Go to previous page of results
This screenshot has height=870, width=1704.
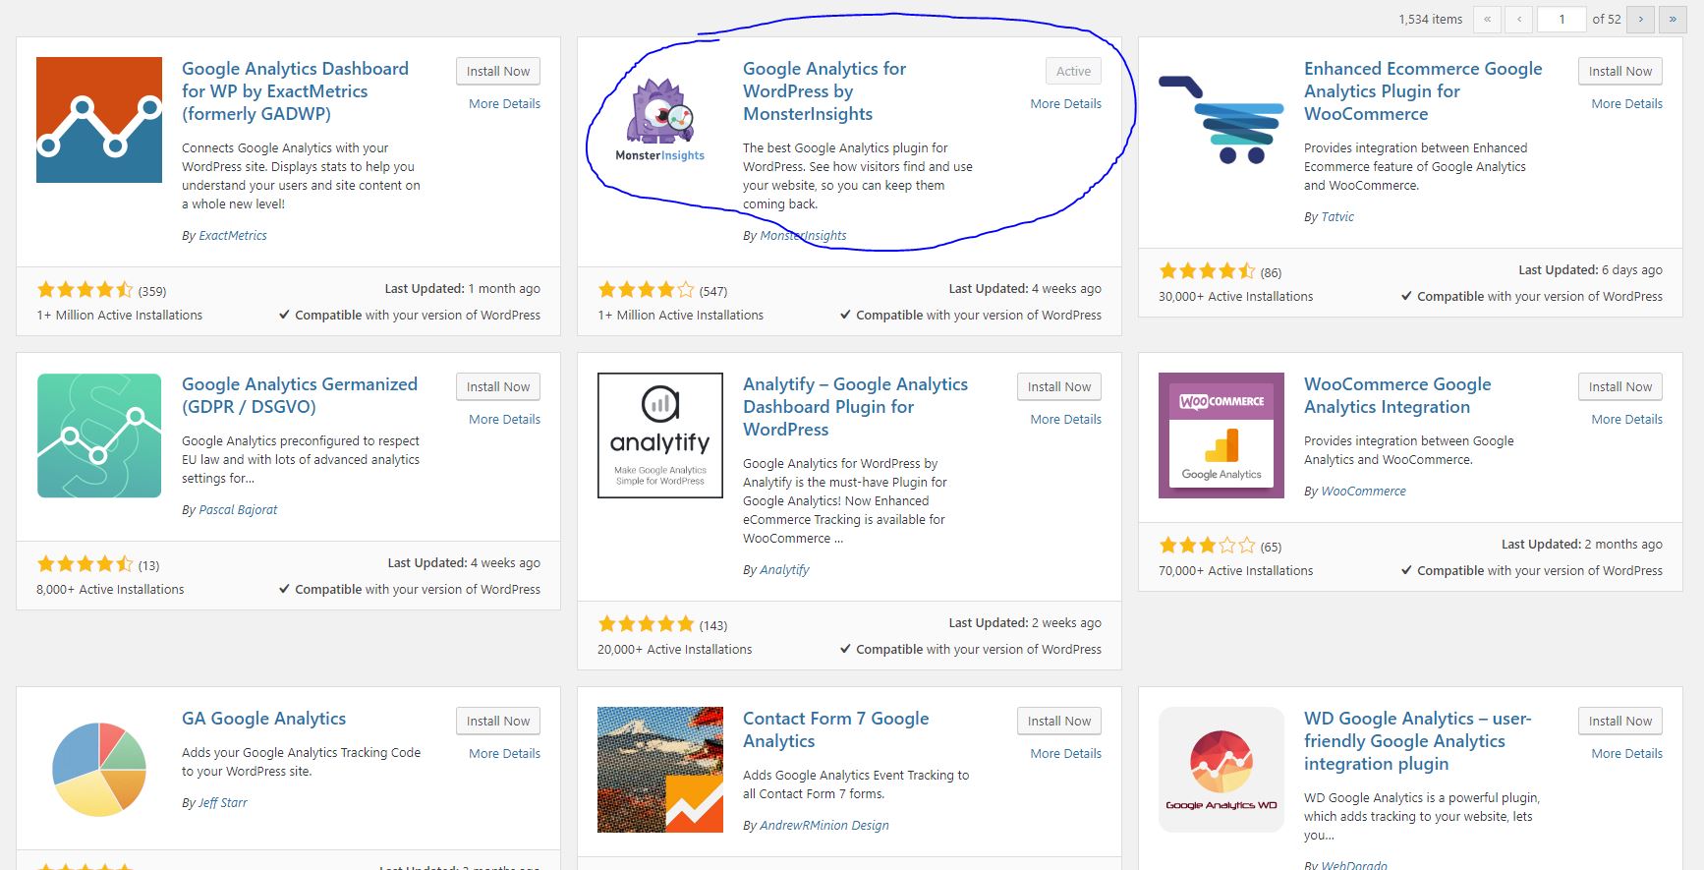click(x=1519, y=19)
